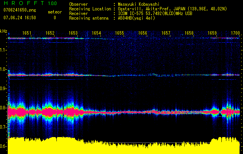243x154 pixels.
Task: Click the Receiver field label
Action: 78,13
